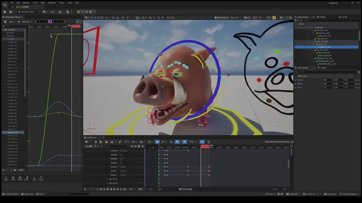The image size is (362, 203).
Task: Render the movie from Sequencer toolbar
Action: click(x=112, y=142)
